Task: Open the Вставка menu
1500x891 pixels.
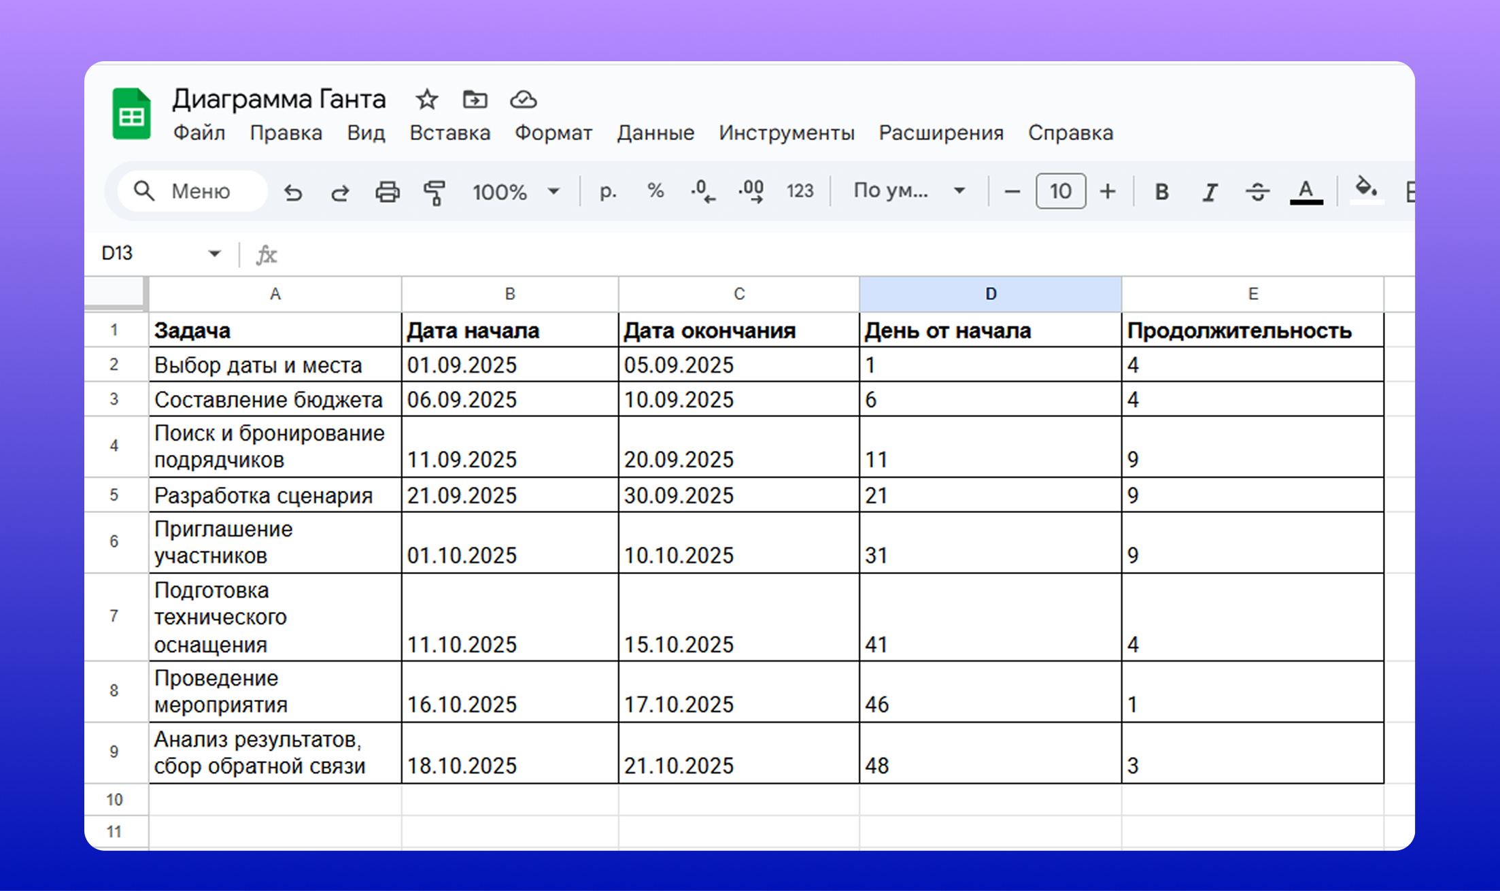Action: click(449, 133)
